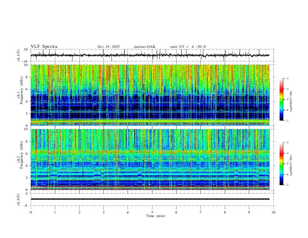Click the ch.3 flat voltage trace
This screenshot has width=308, height=238.
[150, 199]
